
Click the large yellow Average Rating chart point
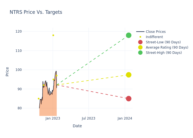128,75
